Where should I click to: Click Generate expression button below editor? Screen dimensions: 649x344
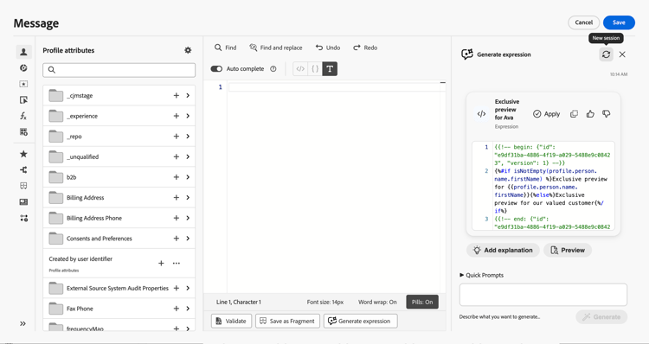[x=361, y=321]
